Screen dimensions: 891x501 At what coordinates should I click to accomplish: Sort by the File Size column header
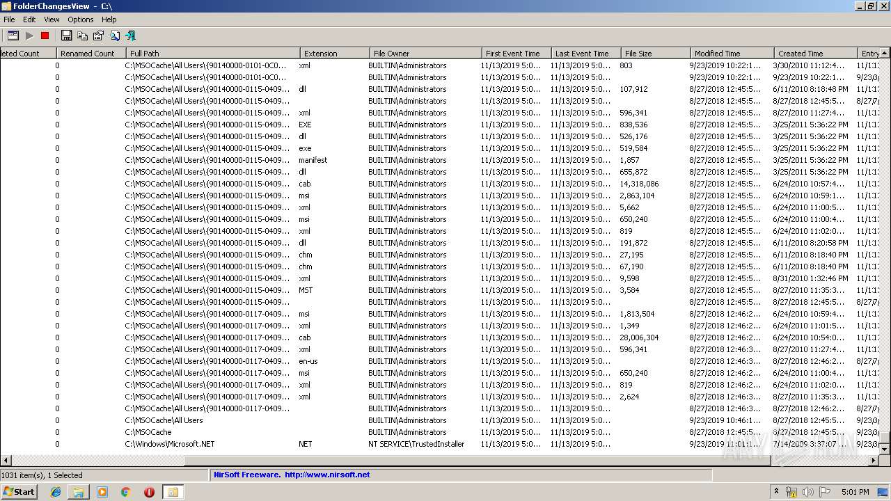click(656, 53)
